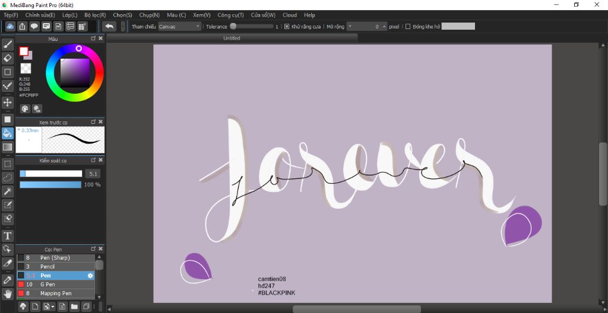
Task: Open the Tệp(F) menu
Action: (x=11, y=15)
